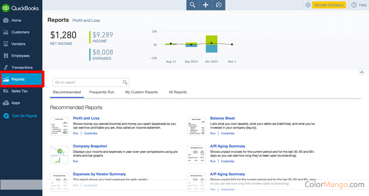
Task: Open the Balance Sheet report link
Action: (x=222, y=118)
